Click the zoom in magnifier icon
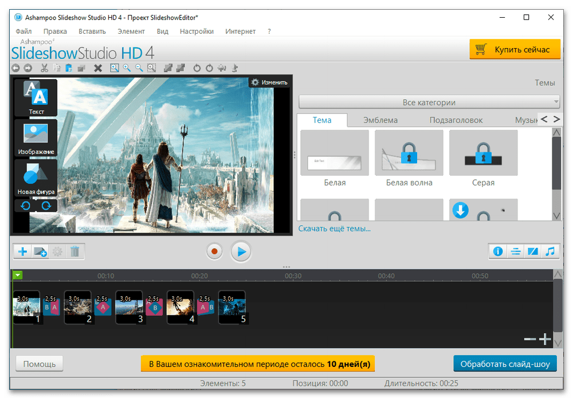Viewport: 573px width, 399px height. click(127, 68)
